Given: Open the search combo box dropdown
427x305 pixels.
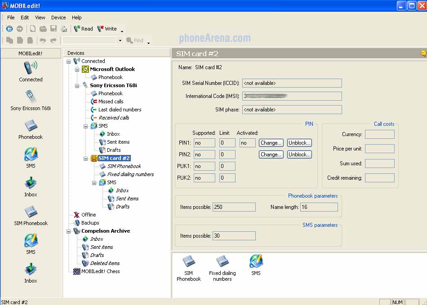Looking at the screenshot, I should pyautogui.click(x=120, y=40).
